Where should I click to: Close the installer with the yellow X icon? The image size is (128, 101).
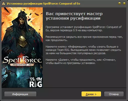tap(124, 4)
